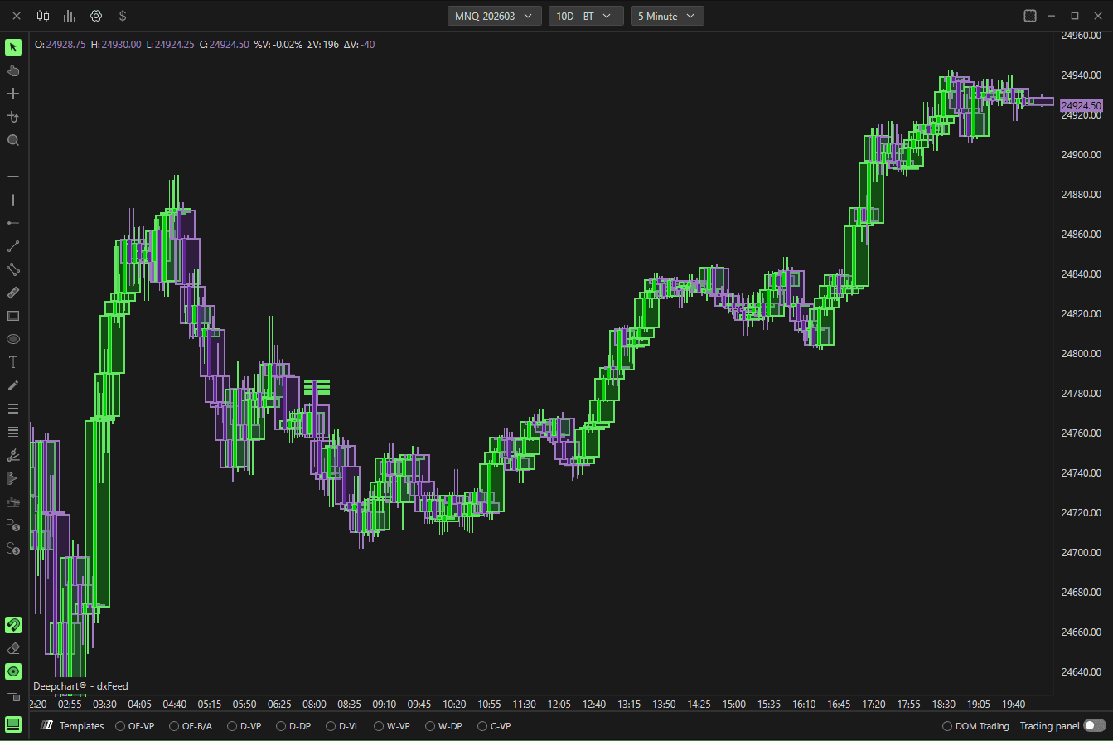Toggle drawings visibility eye icon
1113x741 pixels.
(x=13, y=671)
